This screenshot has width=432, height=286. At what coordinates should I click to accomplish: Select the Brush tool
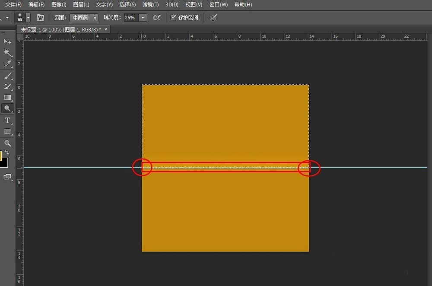click(x=7, y=76)
